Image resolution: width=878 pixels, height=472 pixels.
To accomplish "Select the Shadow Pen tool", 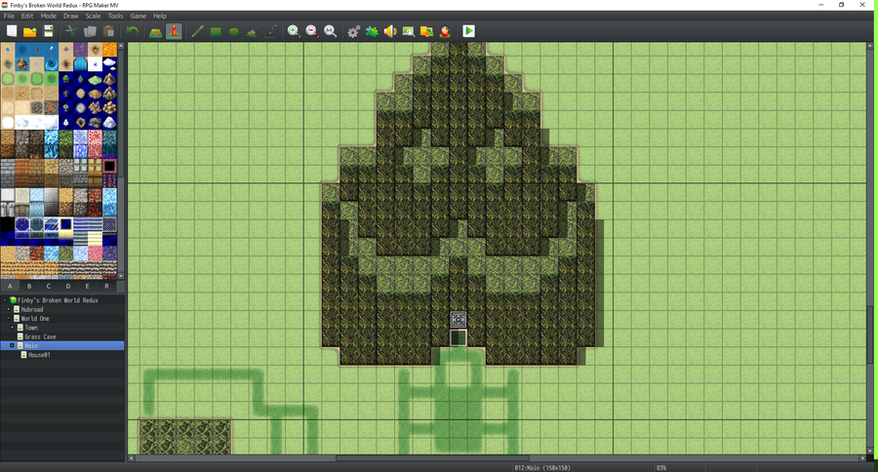I will click(x=270, y=31).
